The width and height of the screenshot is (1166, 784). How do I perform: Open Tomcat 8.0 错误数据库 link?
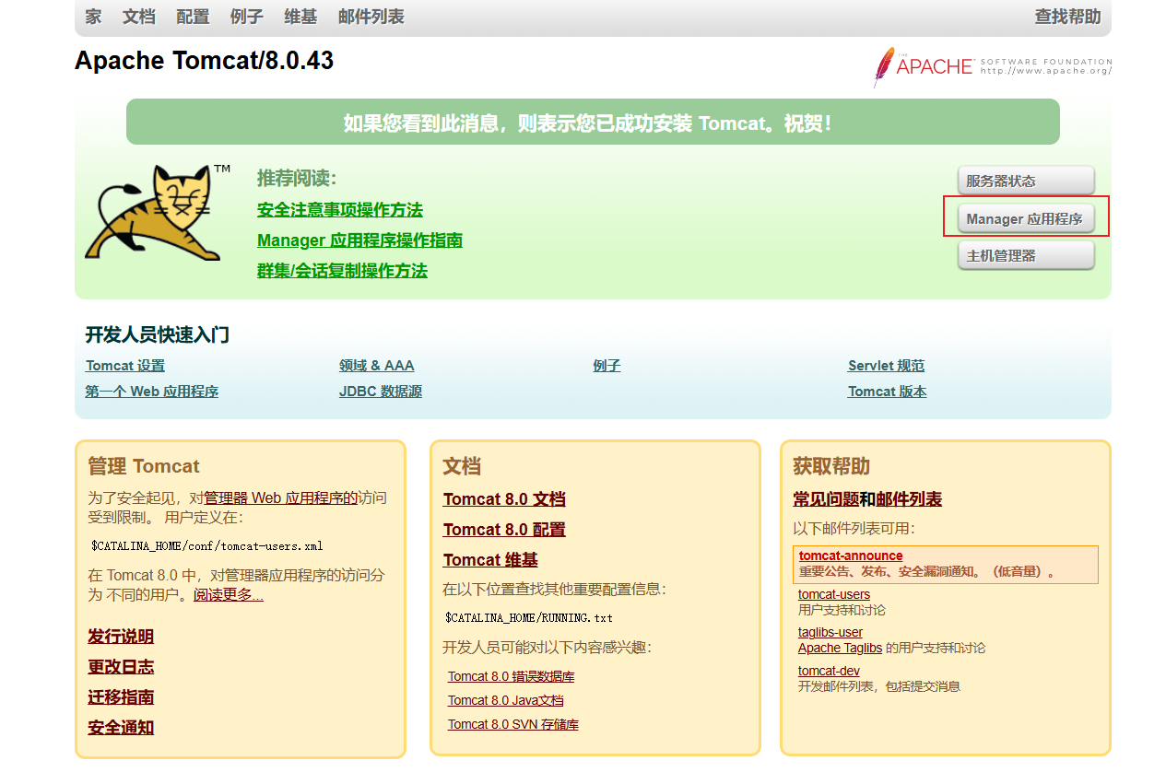coord(512,676)
